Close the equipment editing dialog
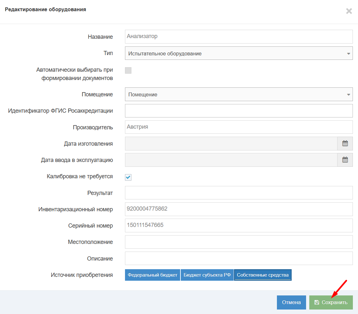Image resolution: width=358 pixels, height=314 pixels. [x=349, y=11]
